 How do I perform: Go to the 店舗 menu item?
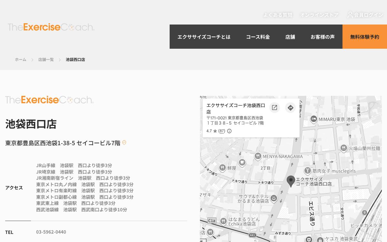point(290,37)
